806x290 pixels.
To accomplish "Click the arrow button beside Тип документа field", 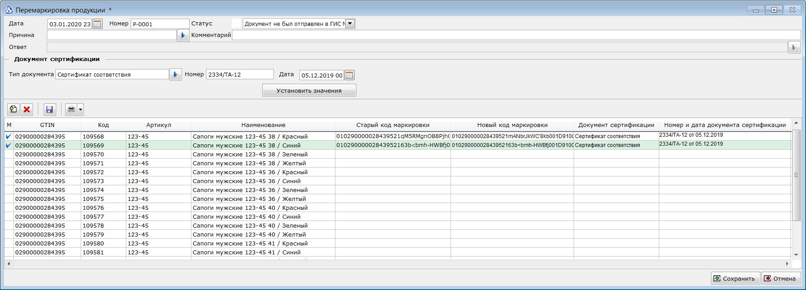I will point(175,74).
